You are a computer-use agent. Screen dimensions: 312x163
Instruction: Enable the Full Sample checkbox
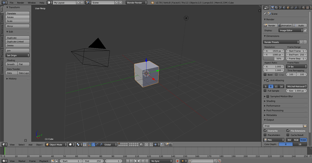click(x=265, y=91)
